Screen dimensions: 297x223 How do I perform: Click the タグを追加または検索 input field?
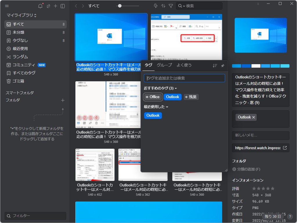pyautogui.click(x=184, y=78)
